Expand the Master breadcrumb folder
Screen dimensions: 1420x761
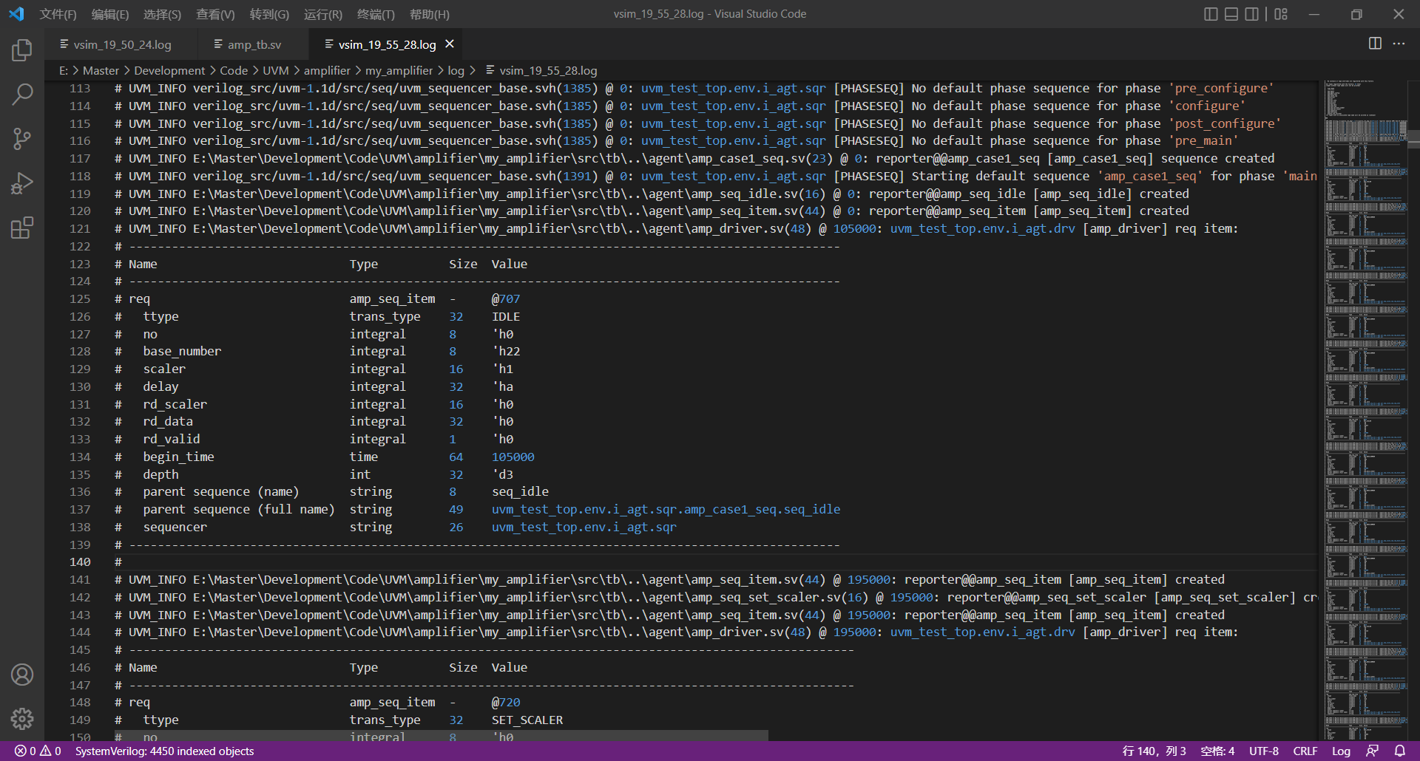coord(101,70)
